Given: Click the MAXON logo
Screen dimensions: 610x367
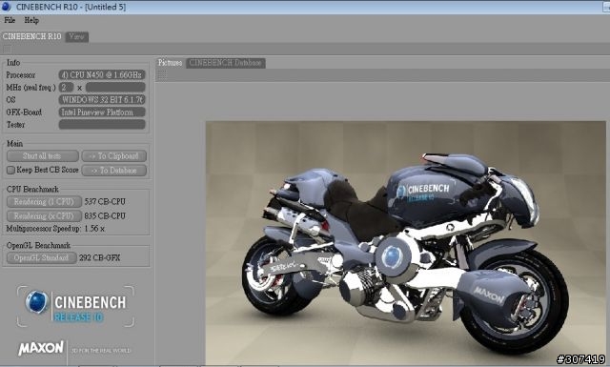Looking at the screenshot, I should click(41, 348).
